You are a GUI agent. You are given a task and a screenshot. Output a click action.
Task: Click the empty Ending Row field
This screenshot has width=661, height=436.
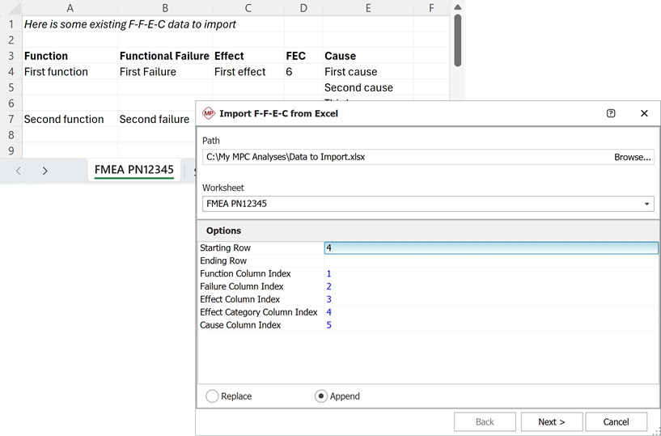pyautogui.click(x=490, y=261)
